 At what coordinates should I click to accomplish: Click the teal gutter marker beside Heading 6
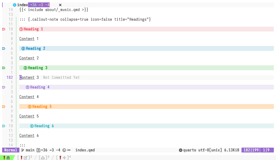[4, 126]
